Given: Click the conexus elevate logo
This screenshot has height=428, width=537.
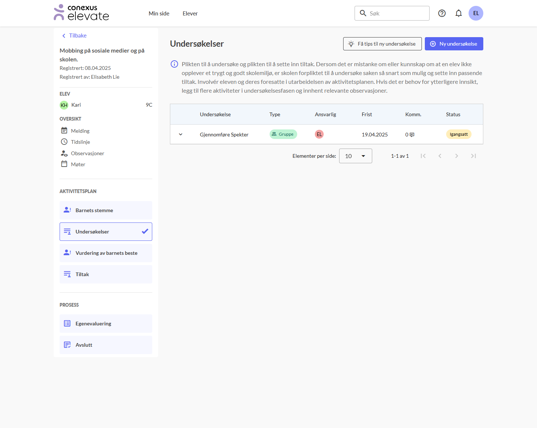Looking at the screenshot, I should tap(81, 13).
